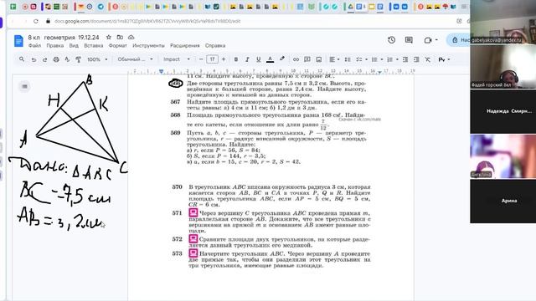Increase font size with plus button

(x=224, y=59)
